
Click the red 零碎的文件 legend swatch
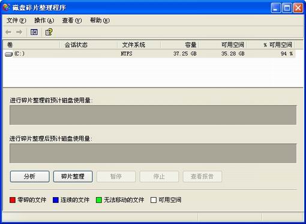coord(13,200)
